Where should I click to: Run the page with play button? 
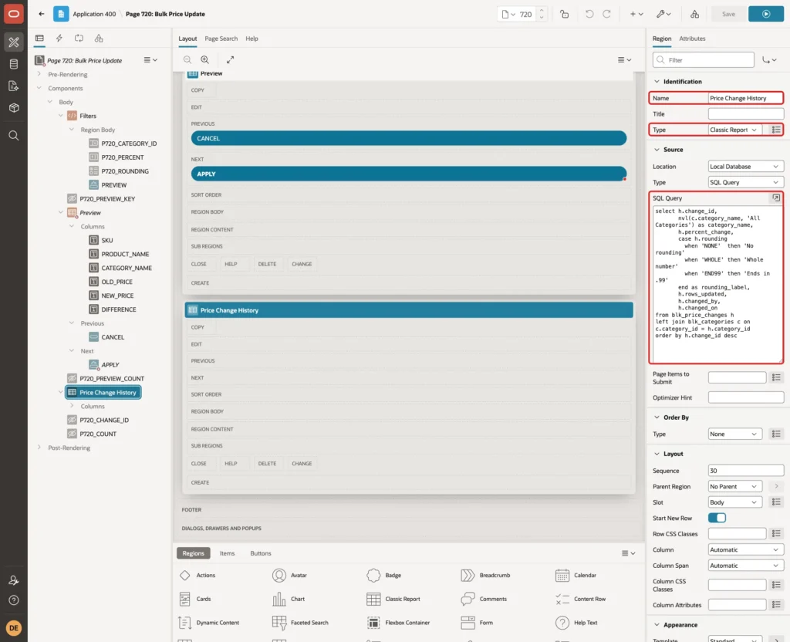click(765, 14)
